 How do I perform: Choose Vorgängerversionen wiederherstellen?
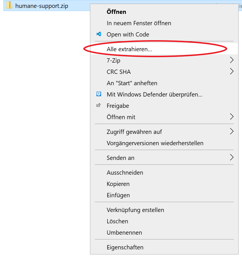point(155,143)
